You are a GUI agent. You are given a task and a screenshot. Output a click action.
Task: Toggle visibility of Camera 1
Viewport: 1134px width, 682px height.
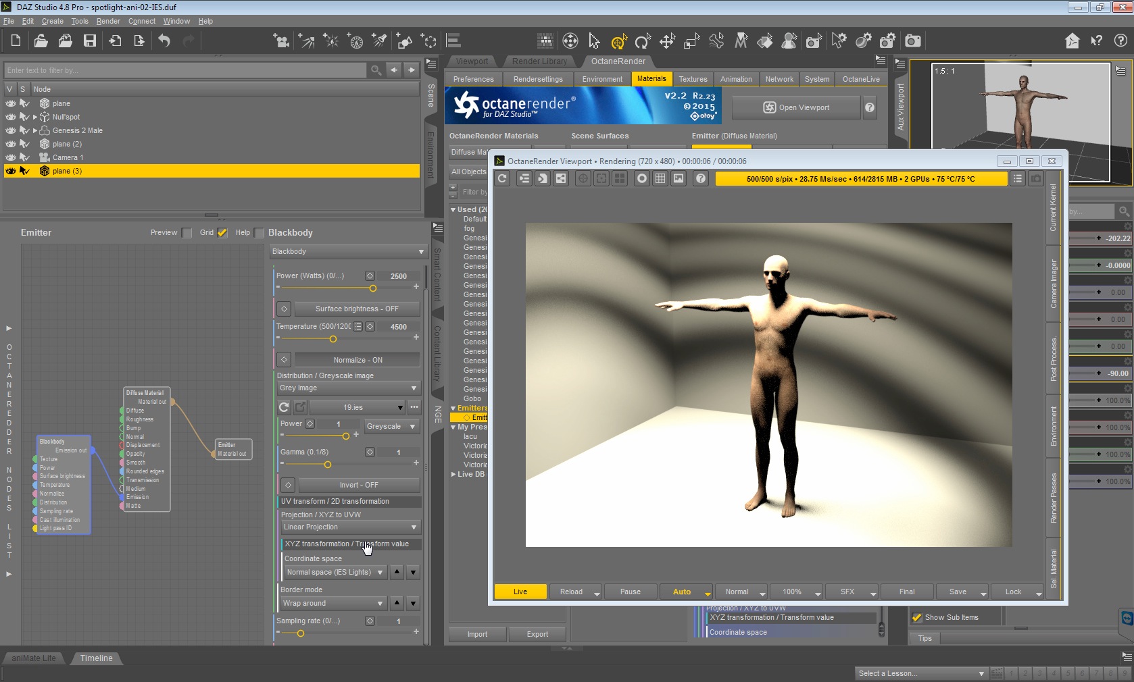click(x=10, y=157)
